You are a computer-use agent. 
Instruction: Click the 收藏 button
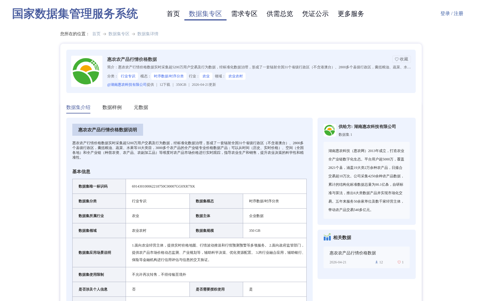click(402, 59)
